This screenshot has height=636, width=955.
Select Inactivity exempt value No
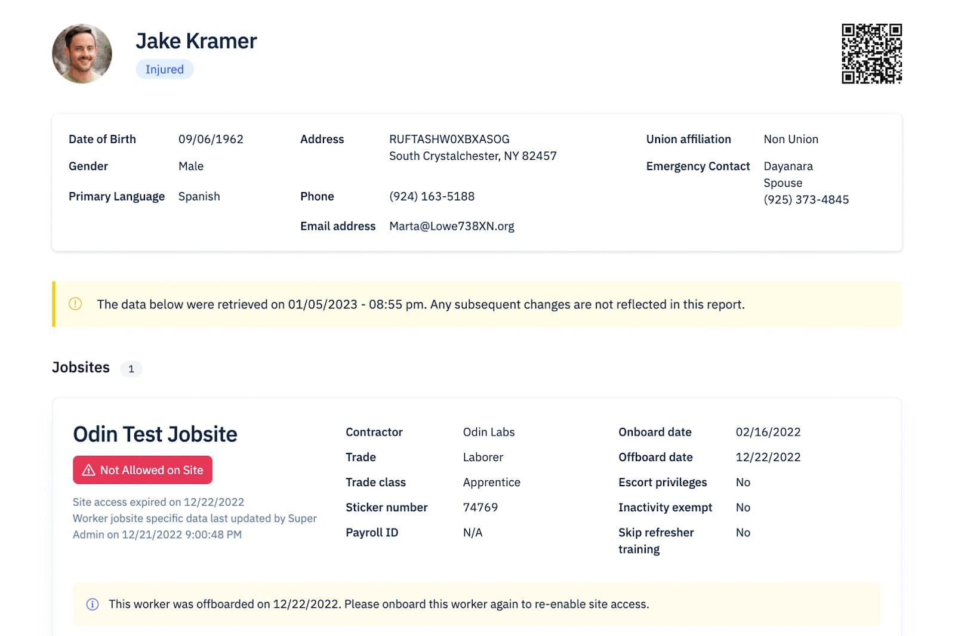(743, 507)
